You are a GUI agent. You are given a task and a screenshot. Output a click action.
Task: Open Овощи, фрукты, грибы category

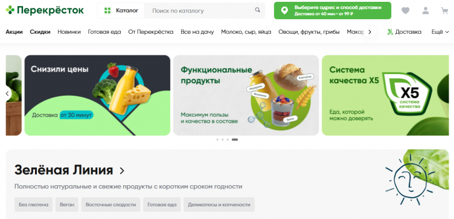point(309,32)
